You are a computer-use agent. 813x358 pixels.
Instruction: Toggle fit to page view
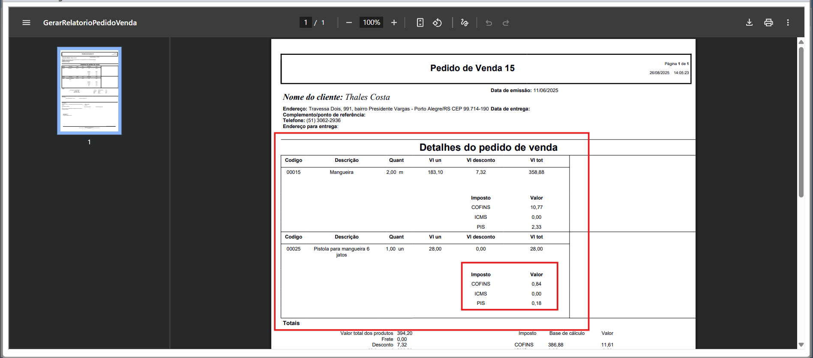pyautogui.click(x=420, y=23)
